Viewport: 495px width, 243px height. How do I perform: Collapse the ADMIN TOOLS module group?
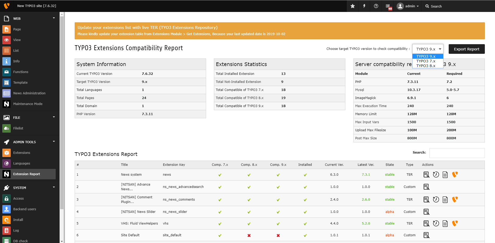click(54, 142)
